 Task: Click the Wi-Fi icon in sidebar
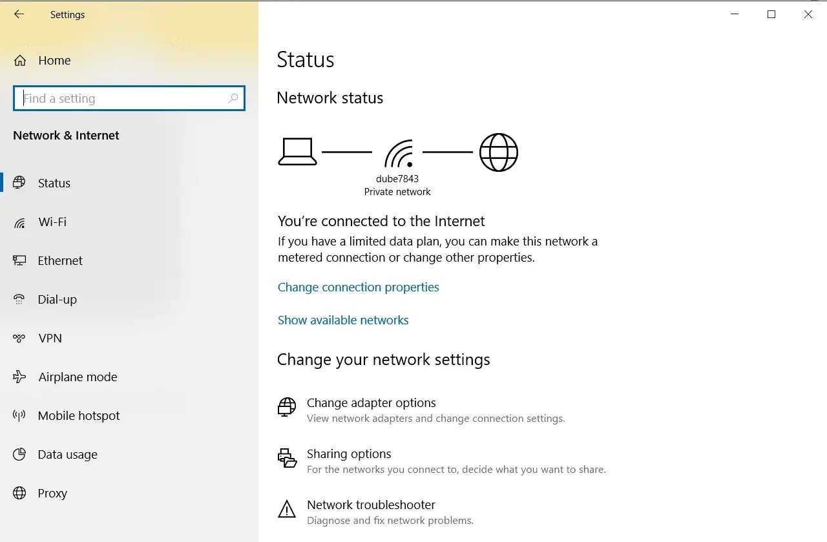19,223
